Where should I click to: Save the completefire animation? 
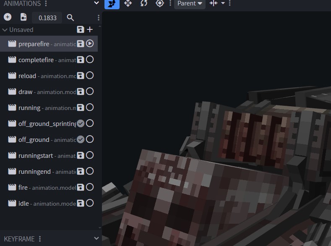pyautogui.click(x=81, y=60)
